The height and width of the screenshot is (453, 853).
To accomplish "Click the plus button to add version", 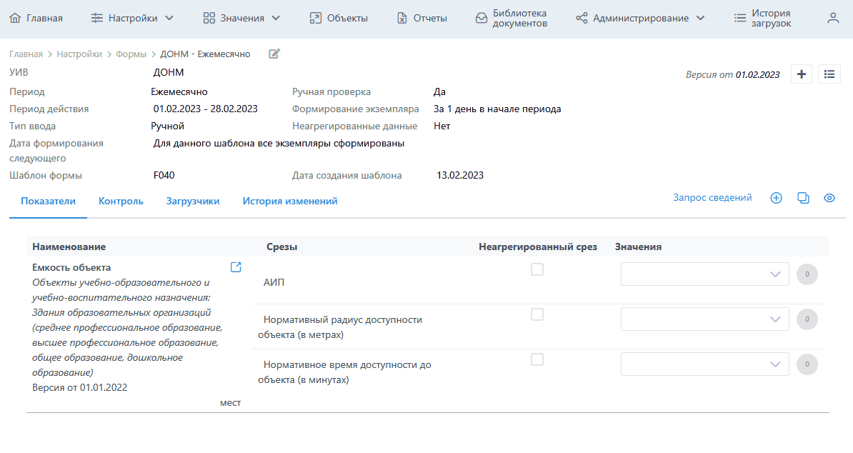I will [802, 74].
